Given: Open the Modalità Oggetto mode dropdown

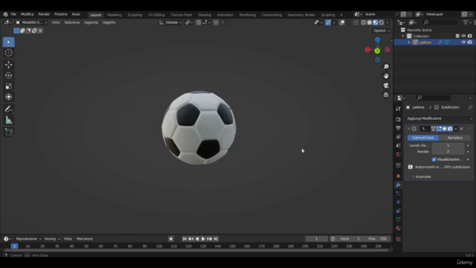Looking at the screenshot, I should [31, 22].
